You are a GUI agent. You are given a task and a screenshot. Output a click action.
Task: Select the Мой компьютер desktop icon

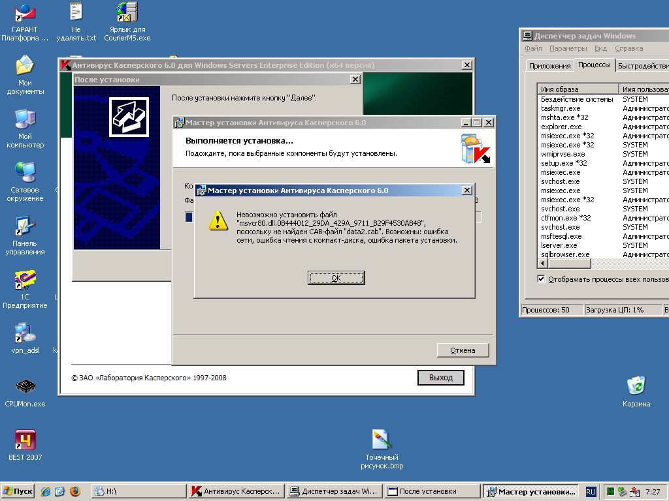click(25, 129)
